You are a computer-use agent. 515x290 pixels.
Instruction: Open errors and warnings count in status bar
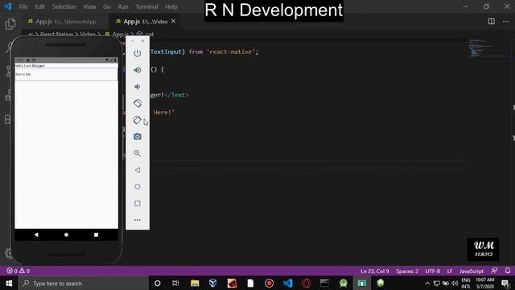click(x=19, y=271)
